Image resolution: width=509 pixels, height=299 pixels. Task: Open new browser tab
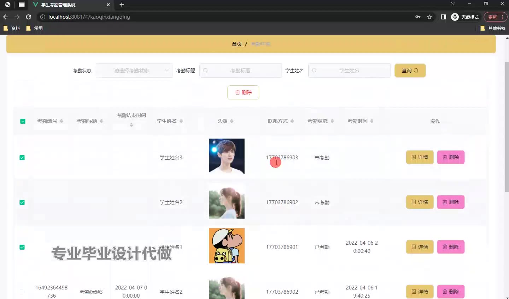(x=122, y=5)
